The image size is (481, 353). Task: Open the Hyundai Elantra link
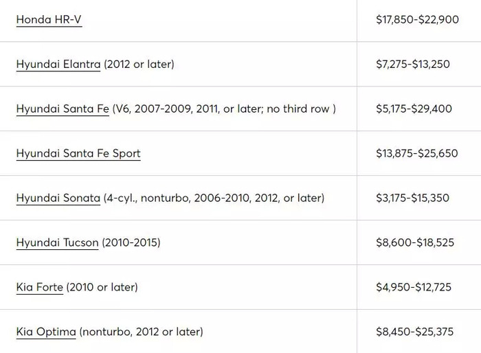click(58, 64)
